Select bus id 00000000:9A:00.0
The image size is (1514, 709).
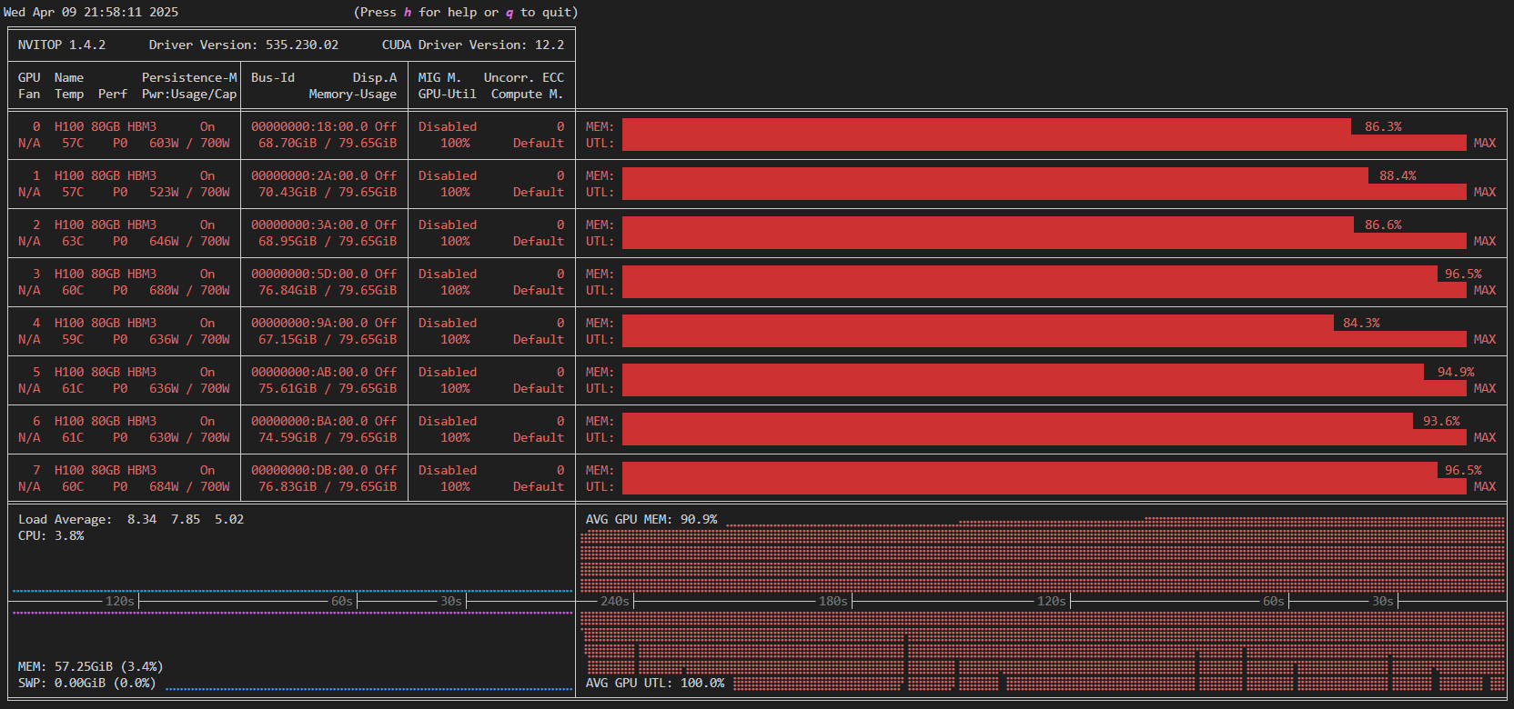pos(309,323)
